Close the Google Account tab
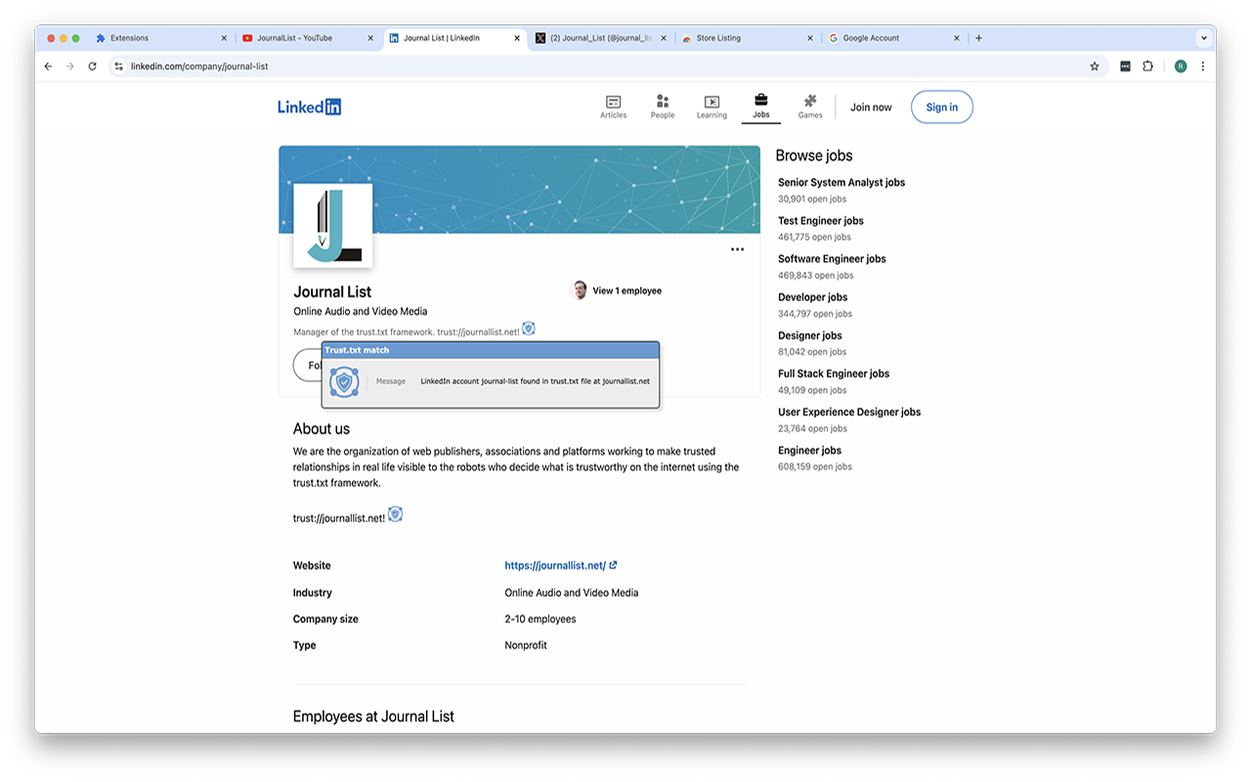This screenshot has height=782, width=1251. coord(957,38)
